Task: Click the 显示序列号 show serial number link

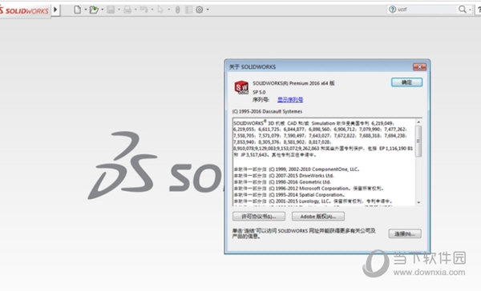Action: coord(290,100)
